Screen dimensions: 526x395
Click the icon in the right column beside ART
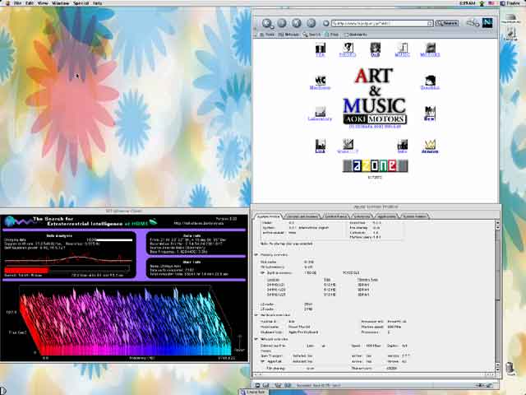(x=430, y=82)
